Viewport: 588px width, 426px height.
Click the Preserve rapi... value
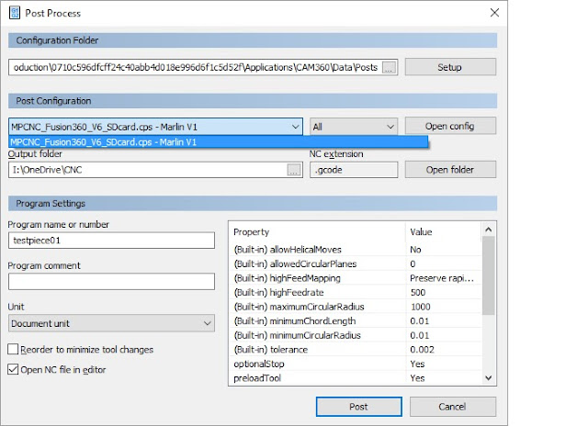[x=442, y=278]
